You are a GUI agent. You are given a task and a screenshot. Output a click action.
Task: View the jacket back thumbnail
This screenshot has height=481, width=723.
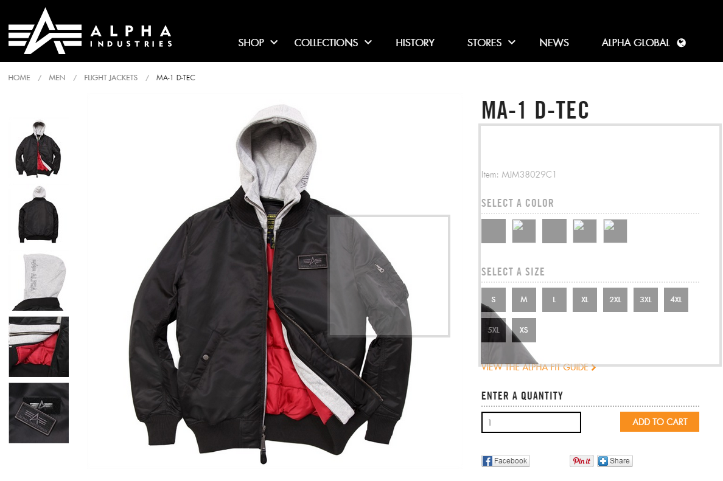[39, 214]
